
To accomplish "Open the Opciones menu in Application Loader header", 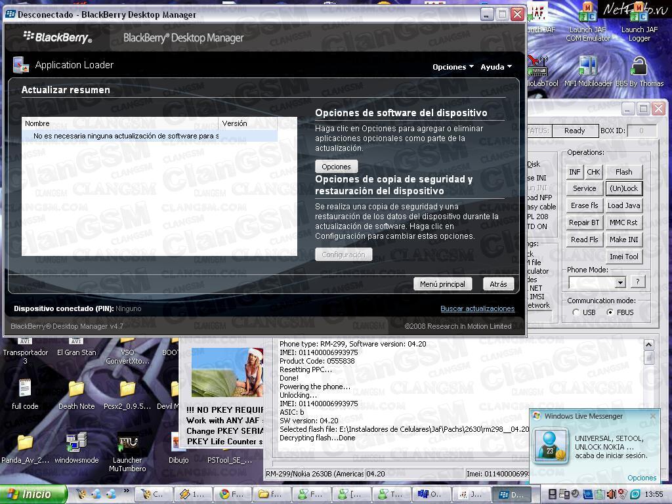I will pos(453,67).
